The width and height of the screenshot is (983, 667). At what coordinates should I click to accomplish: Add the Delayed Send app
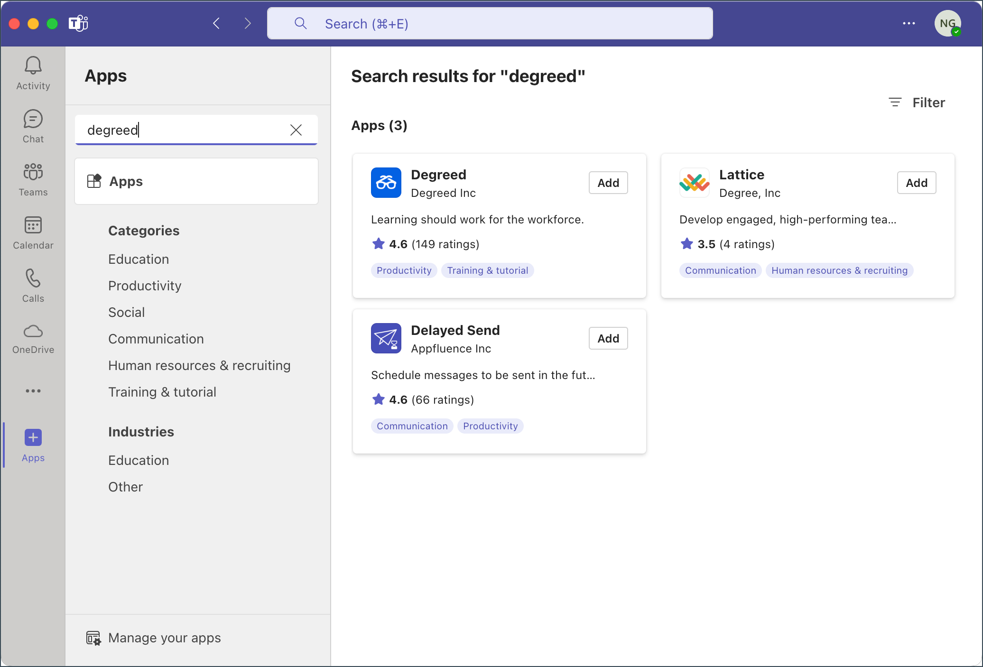click(608, 338)
